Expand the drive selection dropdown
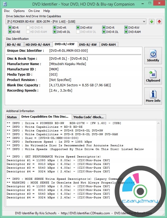The image size is (167, 218). click(x=144, y=22)
